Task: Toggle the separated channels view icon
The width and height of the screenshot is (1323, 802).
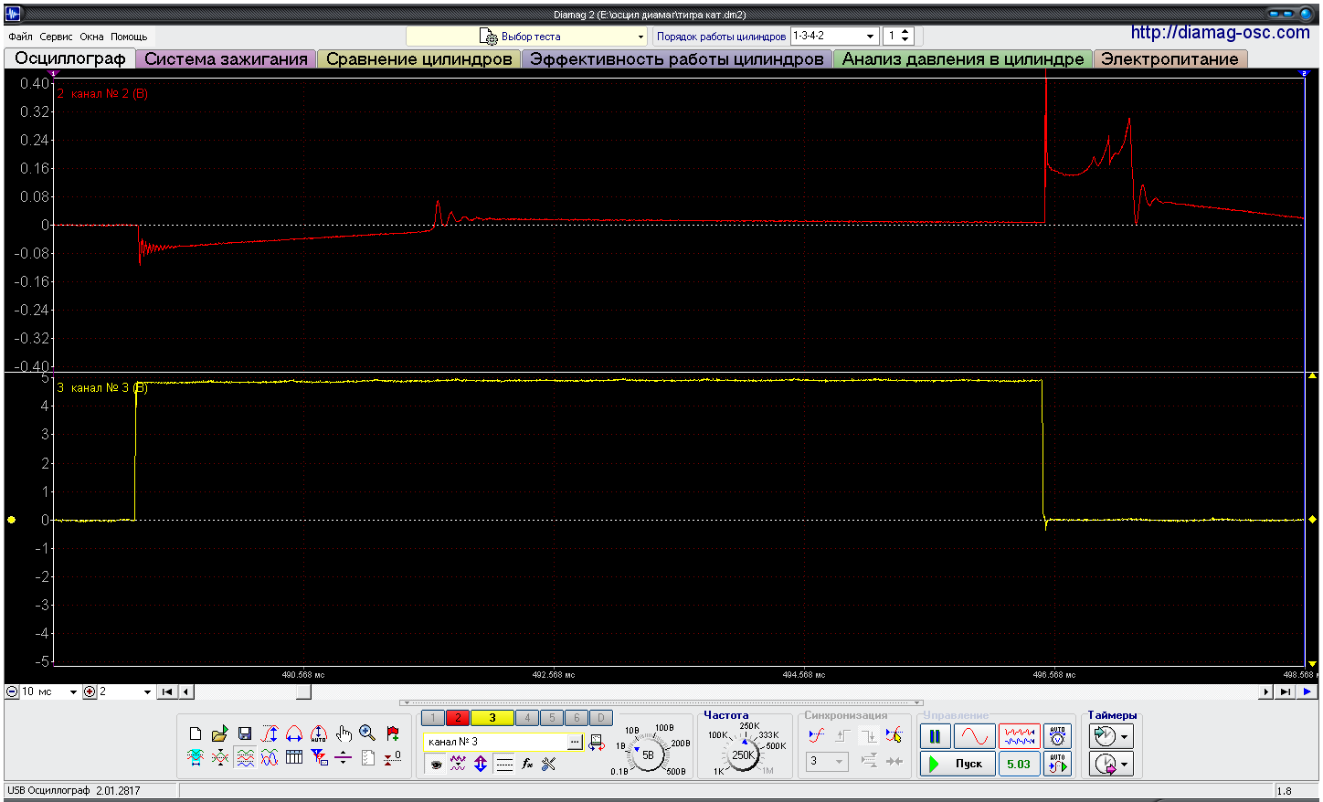Action: (245, 757)
